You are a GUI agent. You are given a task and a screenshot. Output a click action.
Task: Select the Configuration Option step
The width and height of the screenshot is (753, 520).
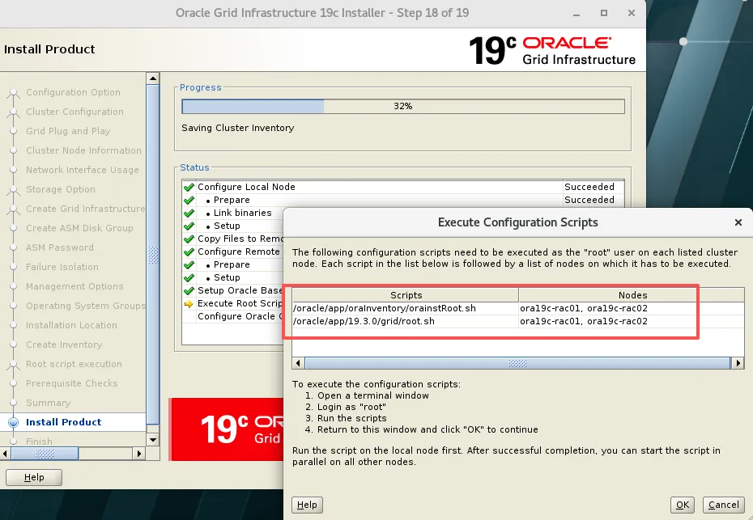[73, 92]
